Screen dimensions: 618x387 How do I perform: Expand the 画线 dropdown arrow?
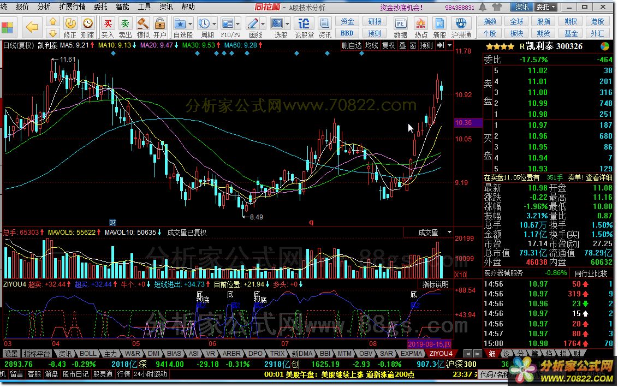click(263, 24)
